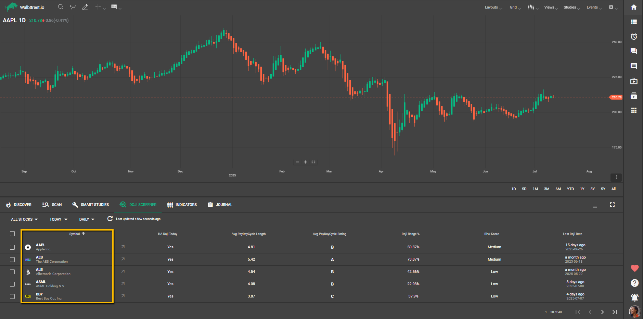Open the Views dropdown
The width and height of the screenshot is (643, 319).
coord(551,7)
